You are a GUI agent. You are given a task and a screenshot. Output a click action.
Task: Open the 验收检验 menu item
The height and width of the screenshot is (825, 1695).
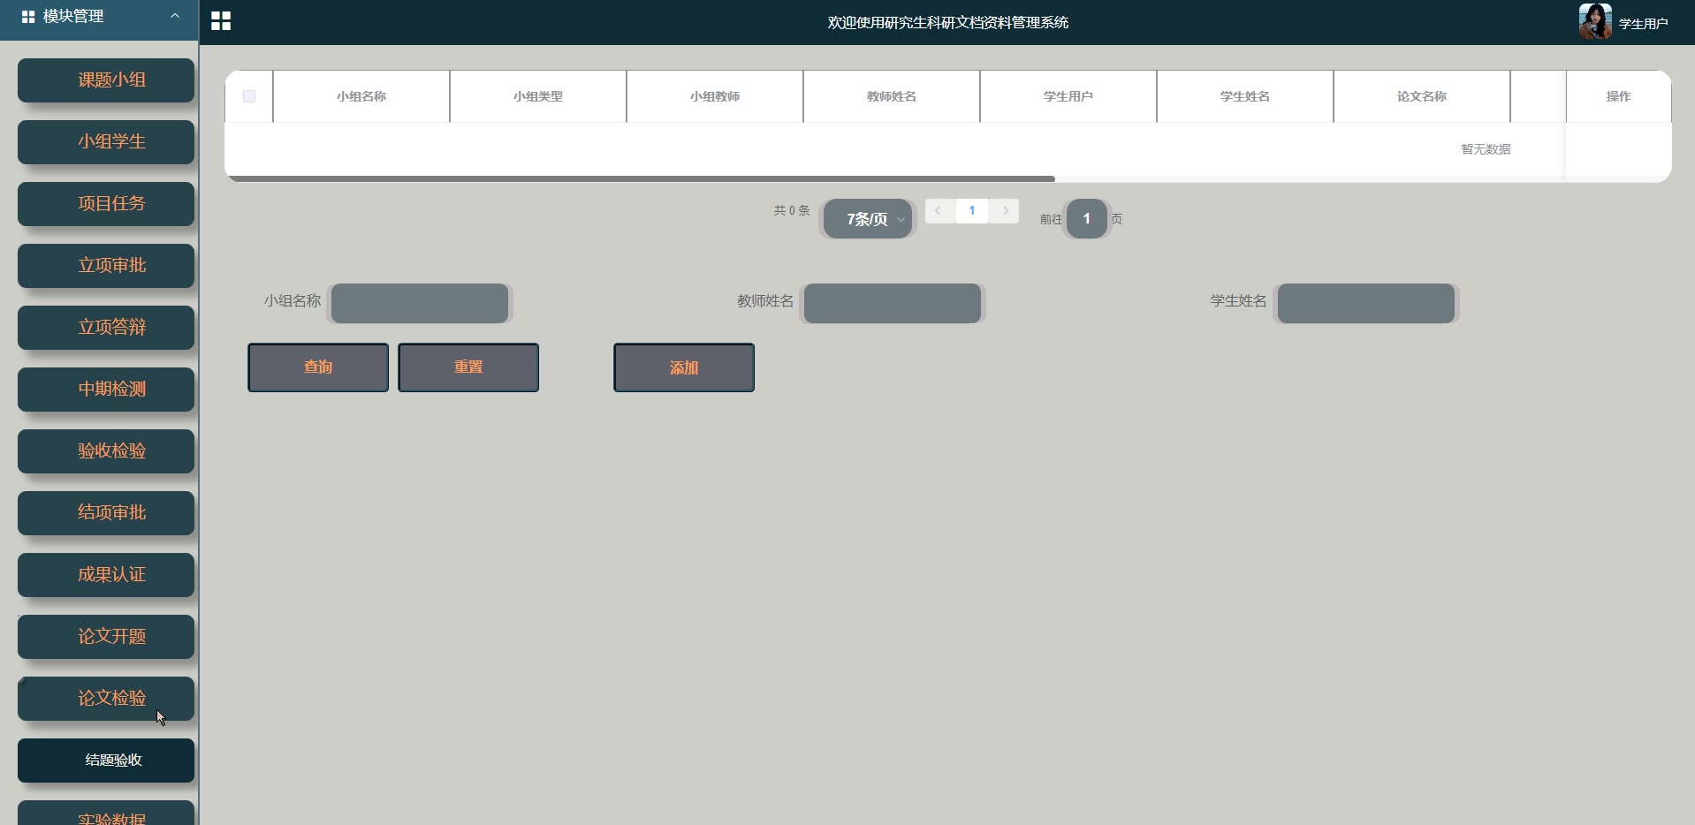pyautogui.click(x=106, y=451)
